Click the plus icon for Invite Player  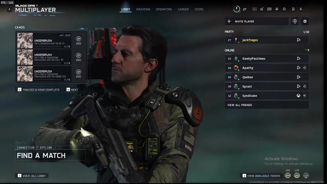[229, 21]
